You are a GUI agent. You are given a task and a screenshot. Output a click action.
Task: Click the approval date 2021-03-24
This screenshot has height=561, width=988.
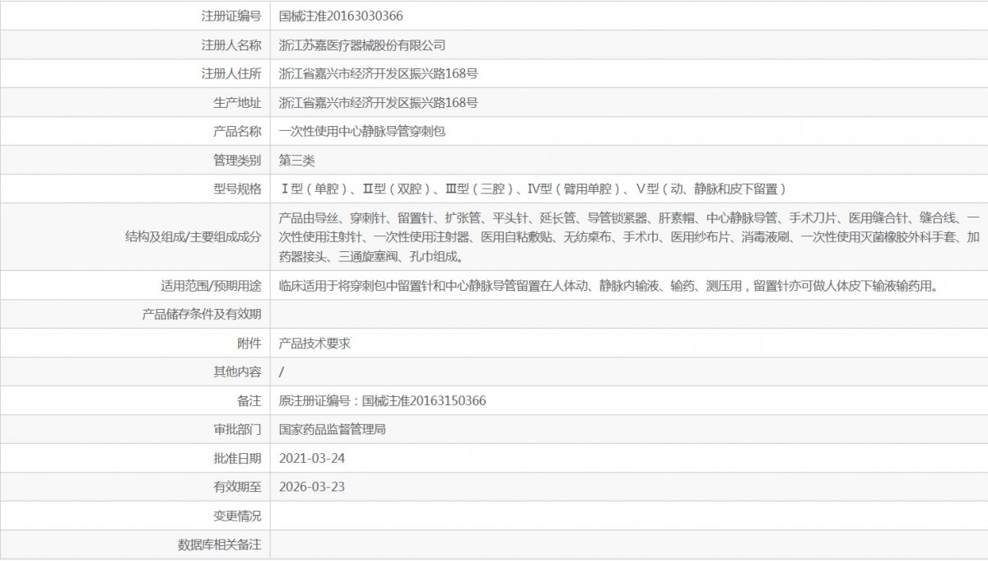click(x=312, y=459)
